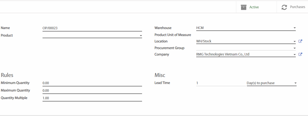The width and height of the screenshot is (308, 116).
Task: Click the Lead Time number field
Action: pyautogui.click(x=220, y=83)
